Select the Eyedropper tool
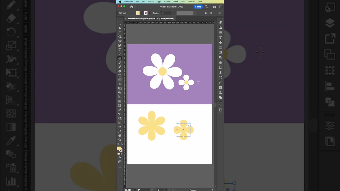The image size is (340, 191). coord(120,110)
